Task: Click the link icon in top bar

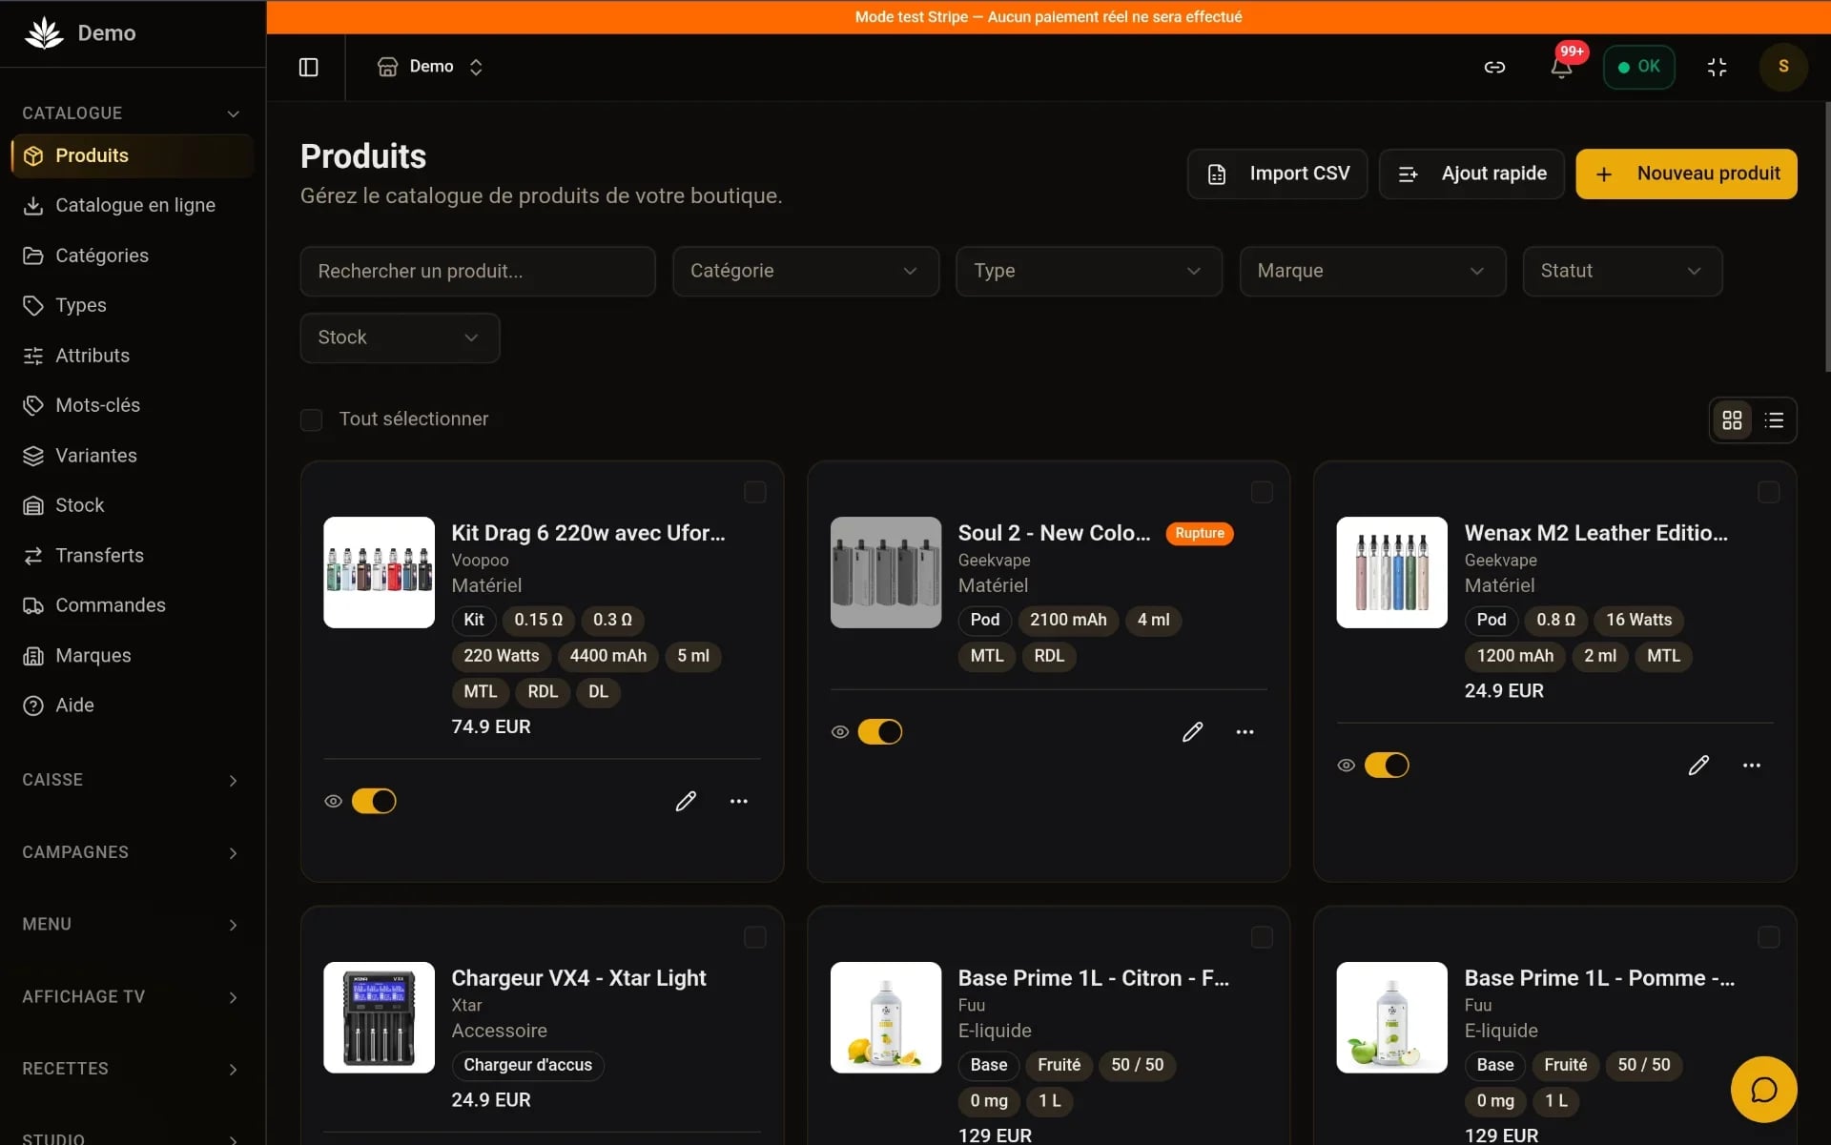Action: [x=1494, y=67]
